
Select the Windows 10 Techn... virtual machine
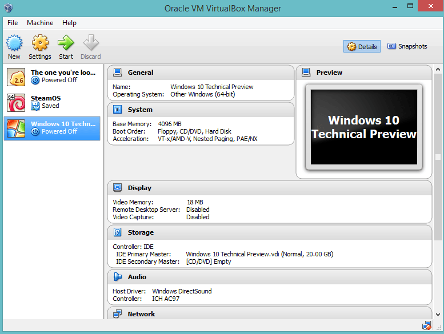pos(52,128)
